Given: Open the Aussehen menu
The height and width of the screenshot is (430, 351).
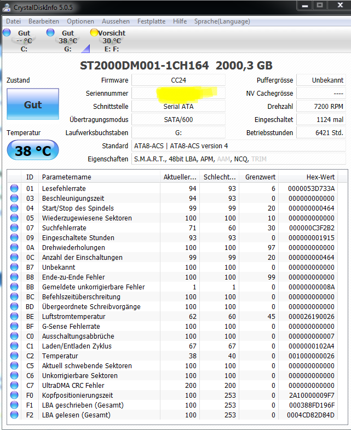Looking at the screenshot, I should tap(116, 21).
